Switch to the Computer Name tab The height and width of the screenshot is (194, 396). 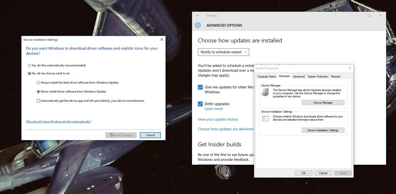tap(267, 76)
